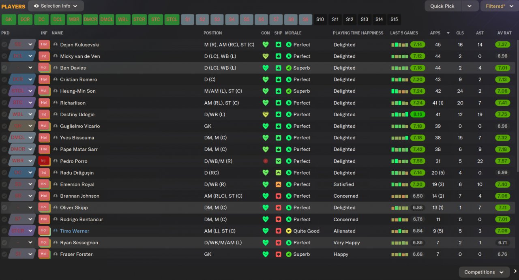This screenshot has height=280, width=519.
Task: Open dropdown arrow next to Quick Pick
Action: pos(470,6)
